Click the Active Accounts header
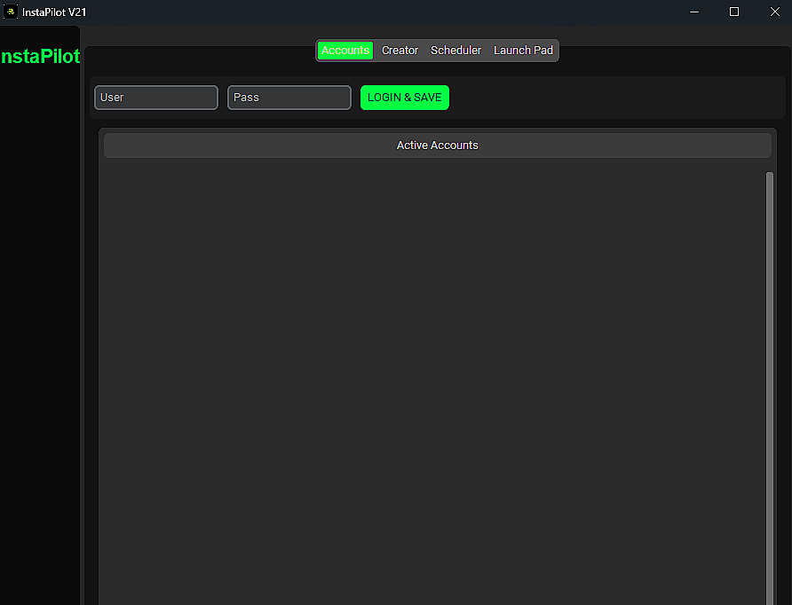Image resolution: width=792 pixels, height=605 pixels. [x=438, y=145]
